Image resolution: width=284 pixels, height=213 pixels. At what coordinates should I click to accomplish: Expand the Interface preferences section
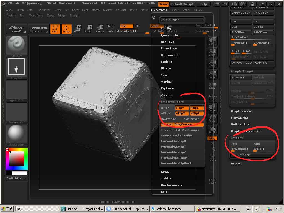(169, 49)
